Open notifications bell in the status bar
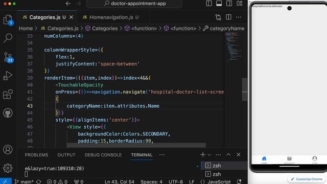 (x=239, y=181)
